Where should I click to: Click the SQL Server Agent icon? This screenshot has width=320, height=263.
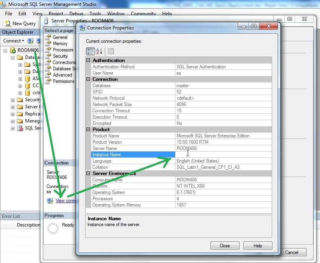[20, 128]
